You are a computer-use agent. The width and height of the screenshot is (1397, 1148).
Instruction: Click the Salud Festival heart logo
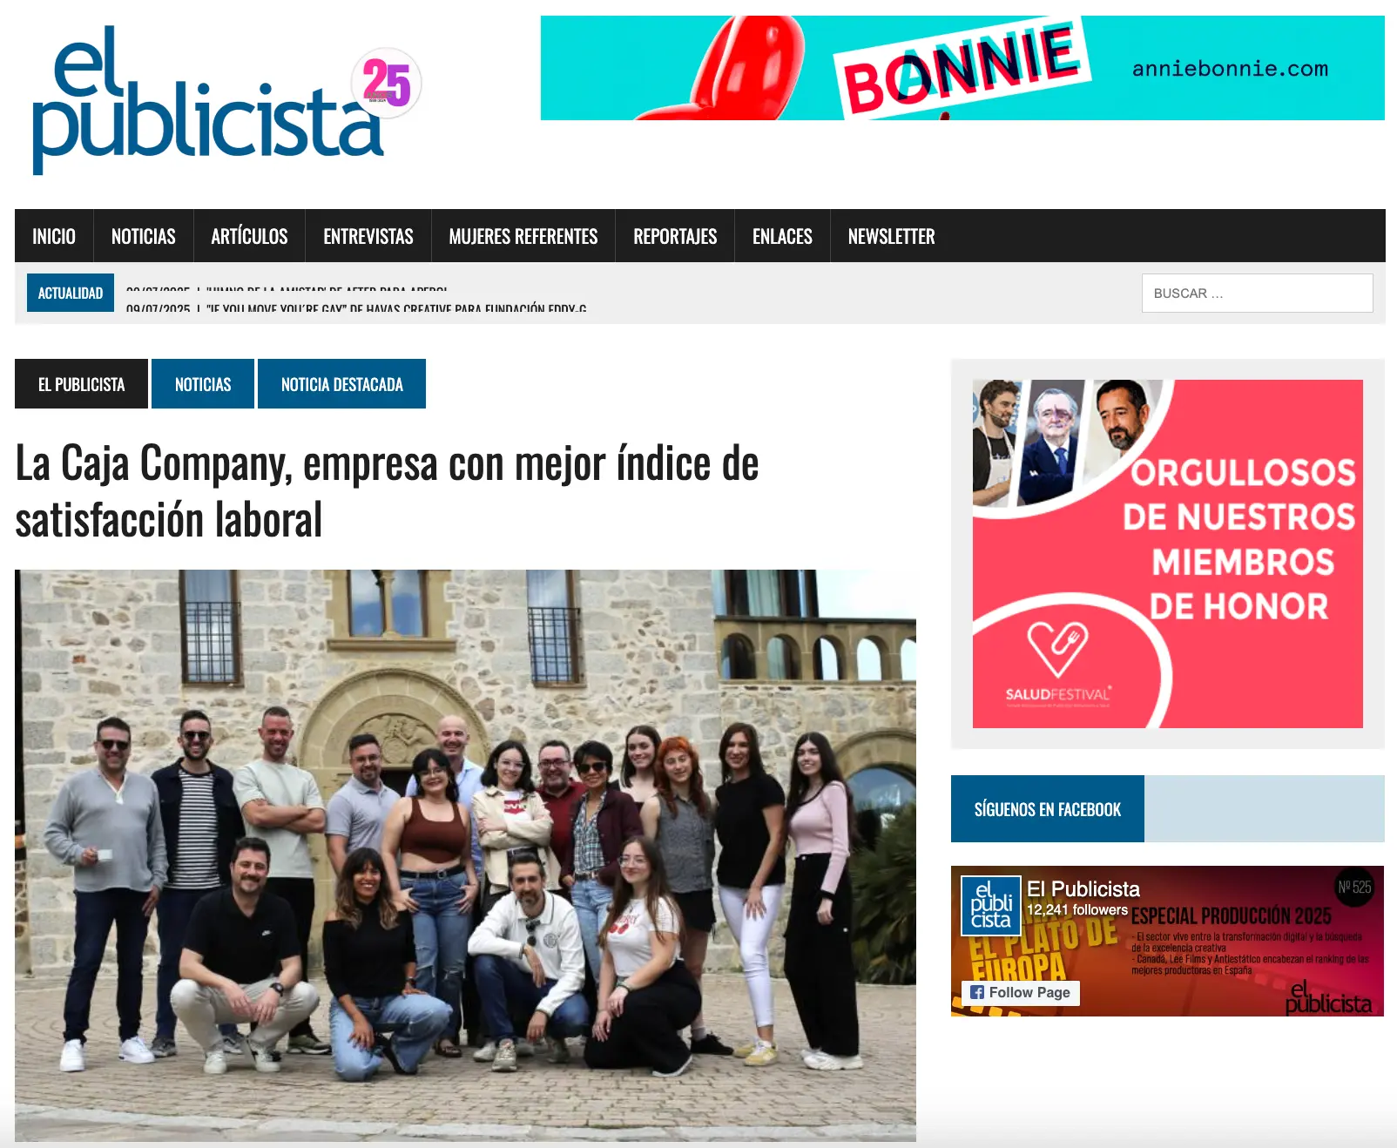coord(1057,648)
